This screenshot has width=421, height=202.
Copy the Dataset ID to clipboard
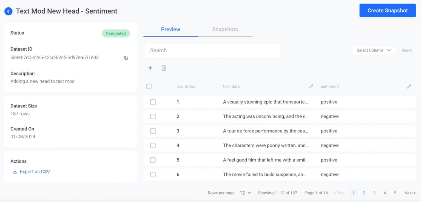[x=126, y=58]
